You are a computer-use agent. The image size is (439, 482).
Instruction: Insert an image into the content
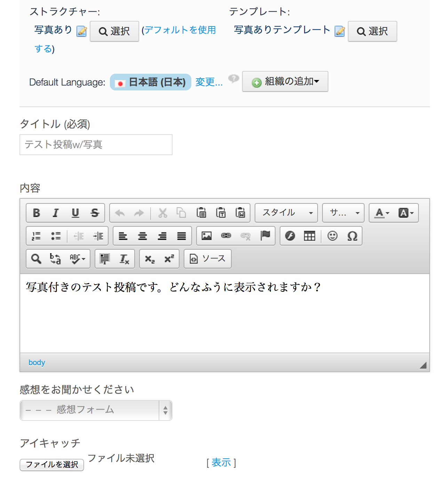point(207,236)
